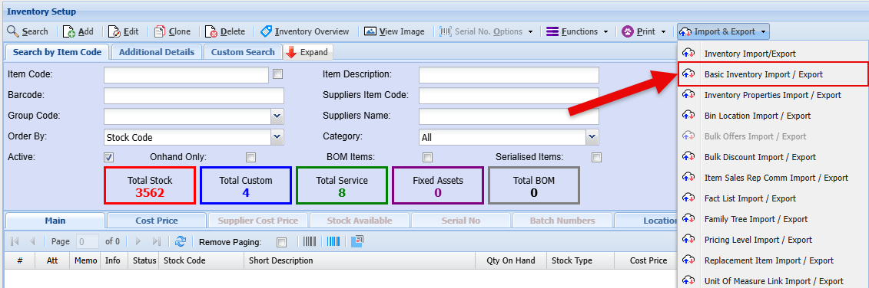Open the Functions dropdown menu

pos(578,31)
